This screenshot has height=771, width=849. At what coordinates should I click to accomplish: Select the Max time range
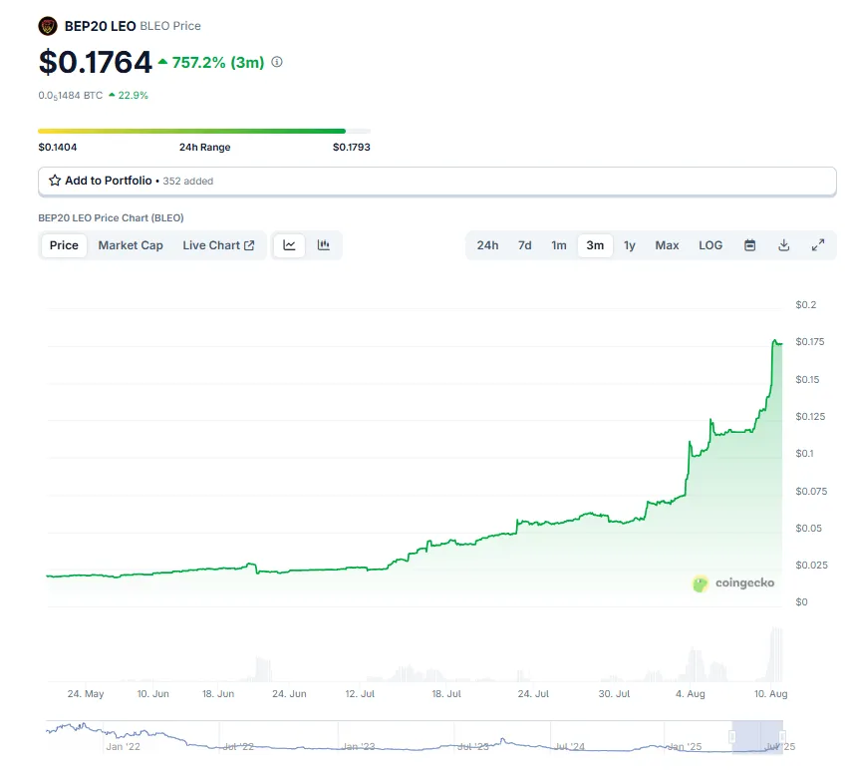(x=667, y=245)
